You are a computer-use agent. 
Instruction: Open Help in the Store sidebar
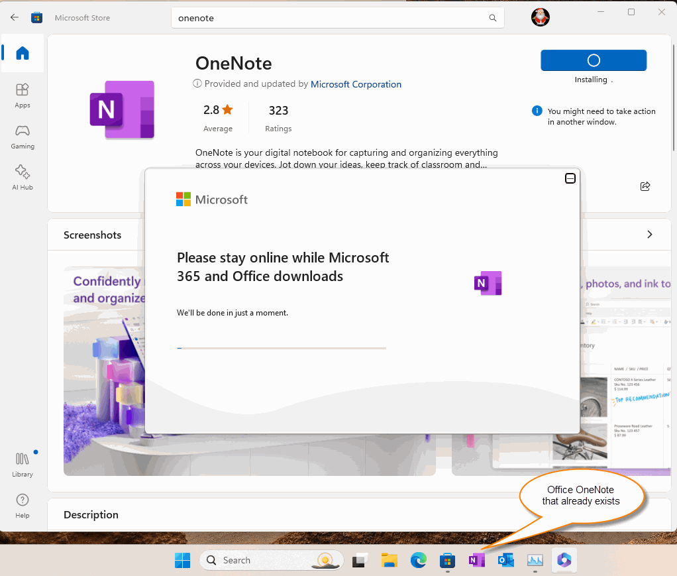[23, 506]
